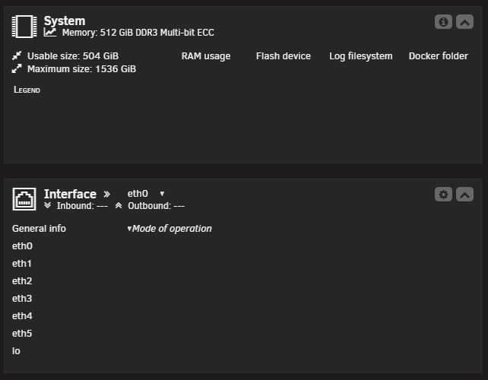Click the Maximum size expand-arrows icon
The height and width of the screenshot is (380, 488).
pos(17,68)
